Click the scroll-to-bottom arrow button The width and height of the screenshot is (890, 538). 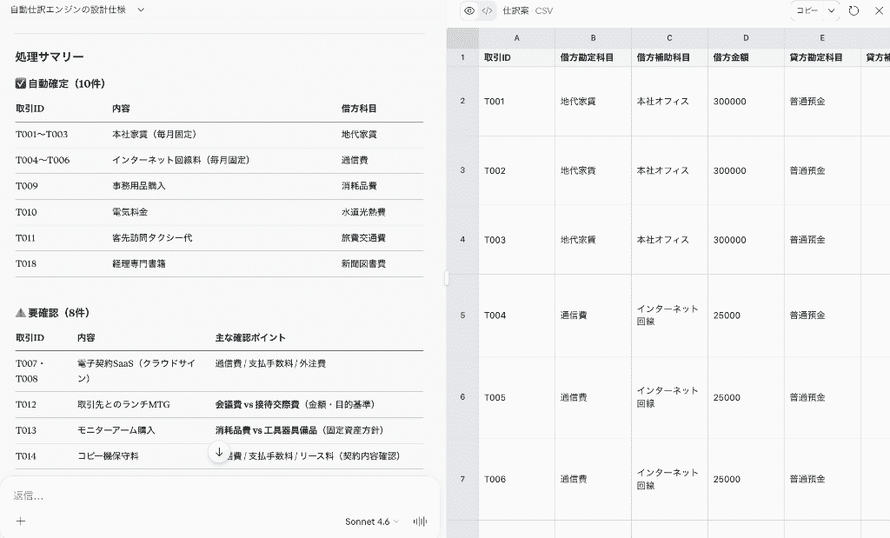(x=219, y=452)
